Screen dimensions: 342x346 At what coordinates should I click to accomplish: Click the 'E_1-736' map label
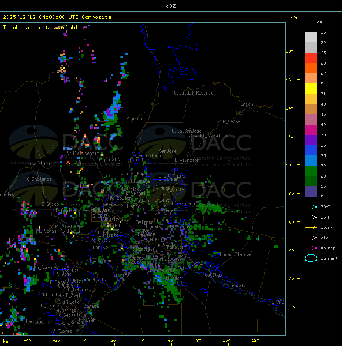(231, 122)
